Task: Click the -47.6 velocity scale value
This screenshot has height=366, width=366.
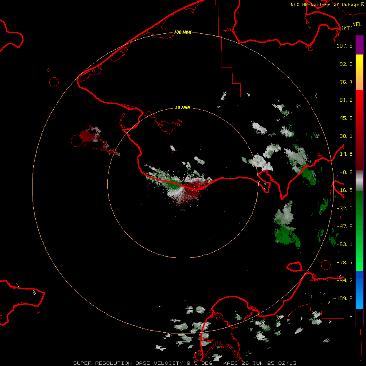Action: [344, 227]
